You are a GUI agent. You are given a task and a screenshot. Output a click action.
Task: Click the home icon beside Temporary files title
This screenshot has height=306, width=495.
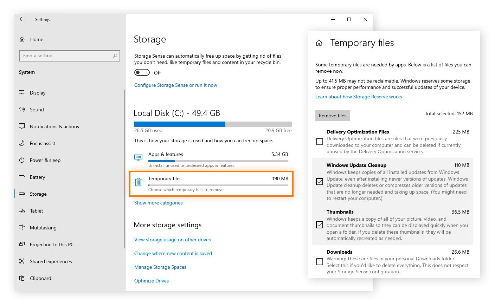coord(319,43)
